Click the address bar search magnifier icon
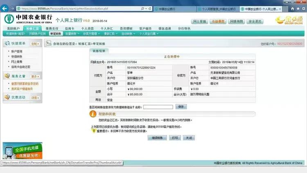Image resolution: width=307 pixels, height=173 pixels. [x=142, y=9]
